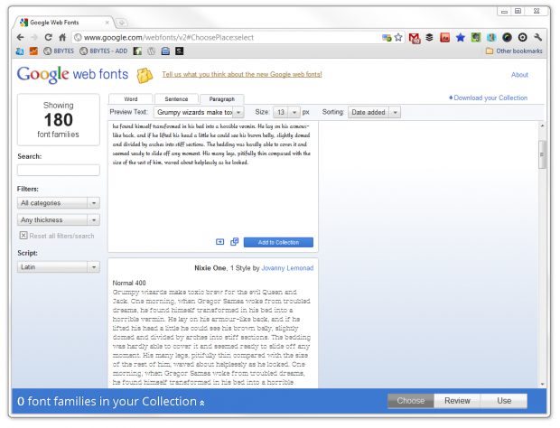Image resolution: width=560 pixels, height=428 pixels.
Task: Open new tab with plus button
Action: [121, 23]
